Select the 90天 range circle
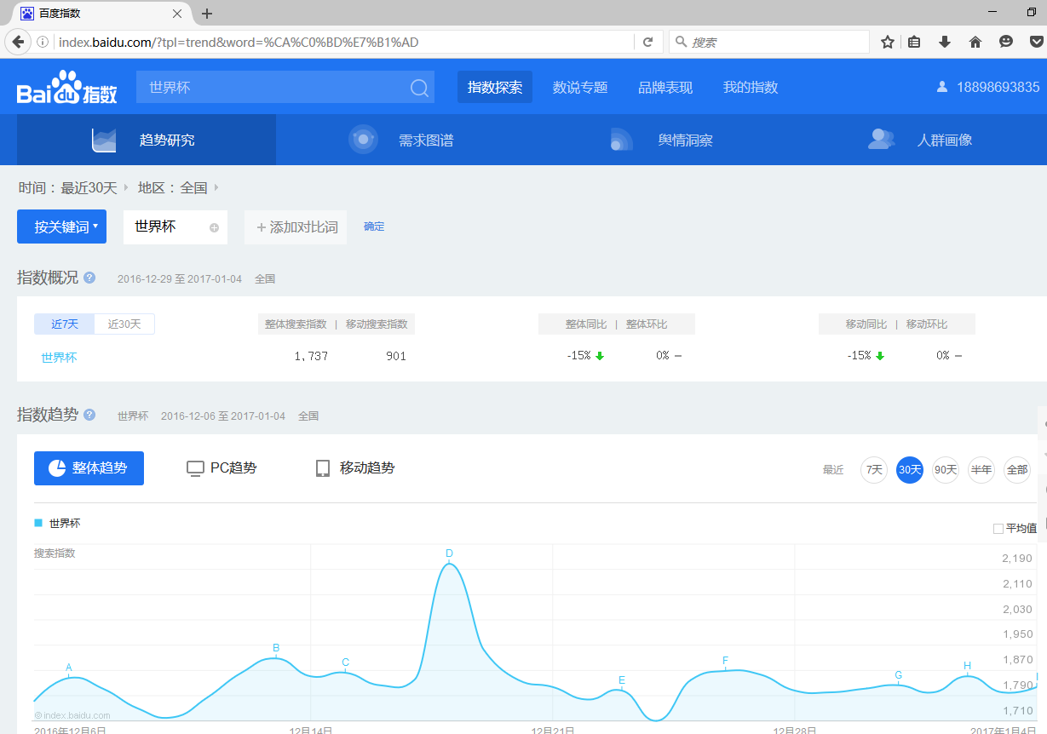 (x=946, y=469)
